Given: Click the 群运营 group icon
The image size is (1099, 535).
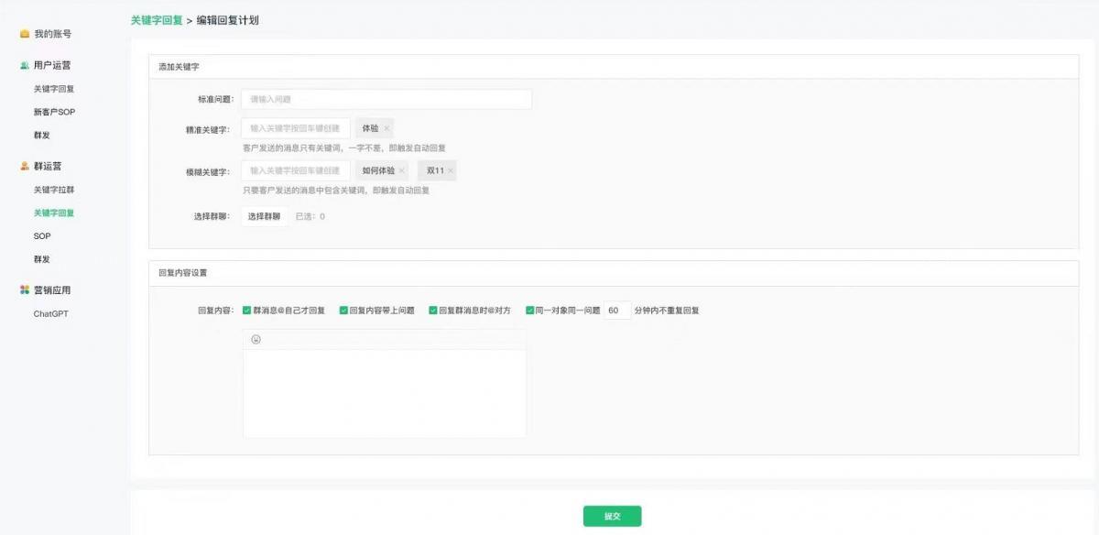Looking at the screenshot, I should pos(25,167).
